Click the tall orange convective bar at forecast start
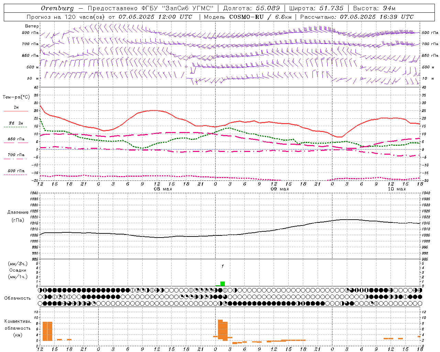 tap(47, 331)
